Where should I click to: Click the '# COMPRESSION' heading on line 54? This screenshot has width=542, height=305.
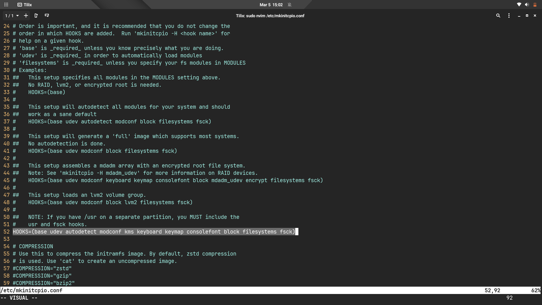coord(33,247)
